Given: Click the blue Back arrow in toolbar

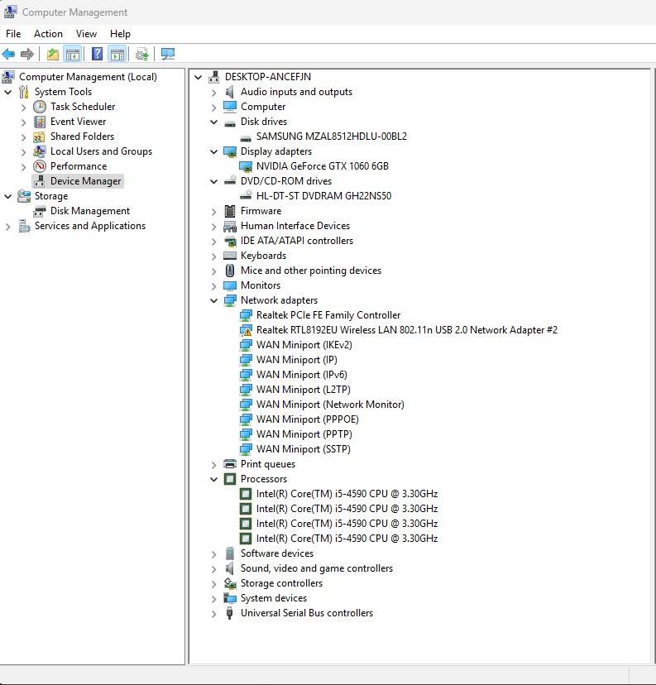Looking at the screenshot, I should [9, 55].
